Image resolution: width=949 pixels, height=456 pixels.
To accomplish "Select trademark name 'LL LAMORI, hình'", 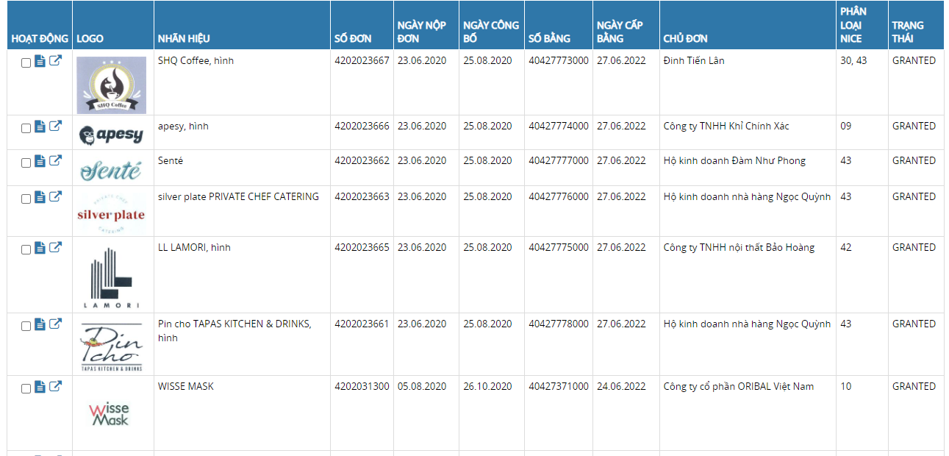I will click(x=194, y=248).
